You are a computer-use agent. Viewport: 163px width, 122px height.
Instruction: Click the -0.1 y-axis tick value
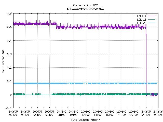pos(8,108)
